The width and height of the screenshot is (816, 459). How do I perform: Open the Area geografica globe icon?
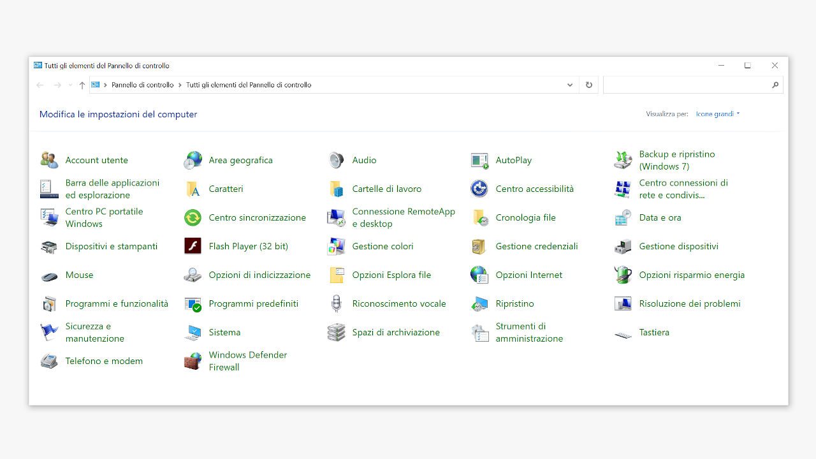click(193, 160)
